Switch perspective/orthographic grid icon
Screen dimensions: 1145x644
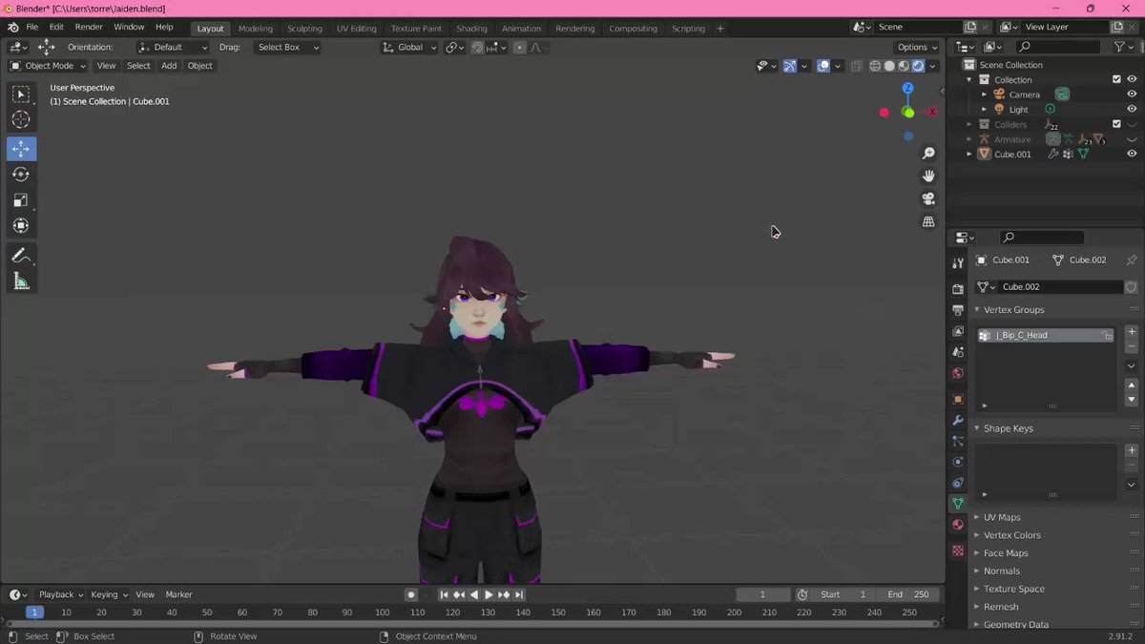tap(928, 221)
